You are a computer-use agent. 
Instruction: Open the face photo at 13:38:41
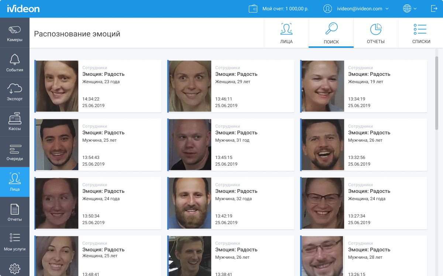(x=190, y=256)
